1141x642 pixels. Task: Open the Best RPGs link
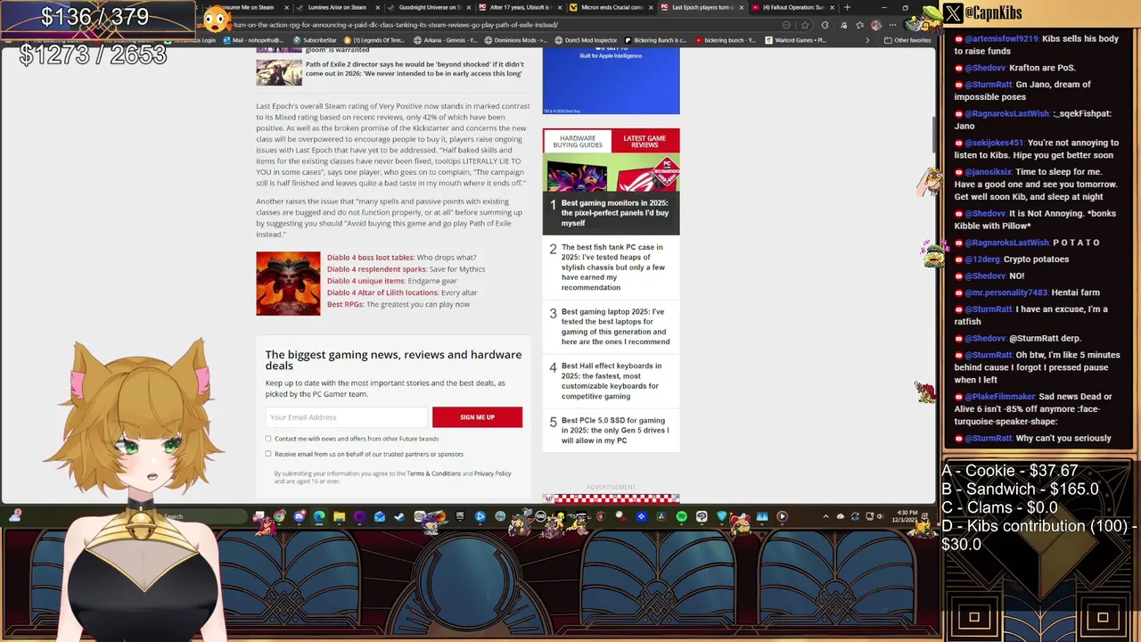[345, 304]
